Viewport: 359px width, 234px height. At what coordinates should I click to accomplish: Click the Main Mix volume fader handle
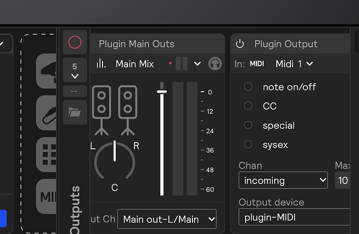(162, 92)
